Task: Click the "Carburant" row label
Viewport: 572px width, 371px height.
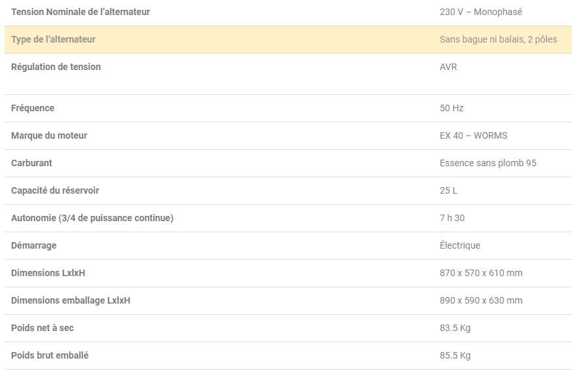Action: click(31, 163)
